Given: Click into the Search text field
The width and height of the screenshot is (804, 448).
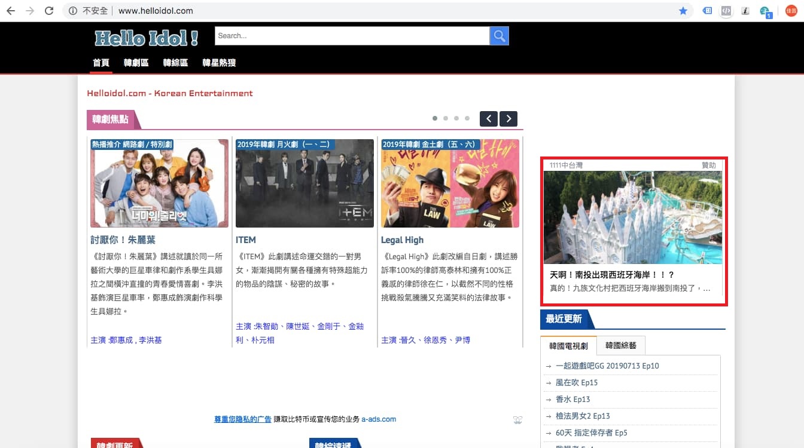Looking at the screenshot, I should coord(352,36).
